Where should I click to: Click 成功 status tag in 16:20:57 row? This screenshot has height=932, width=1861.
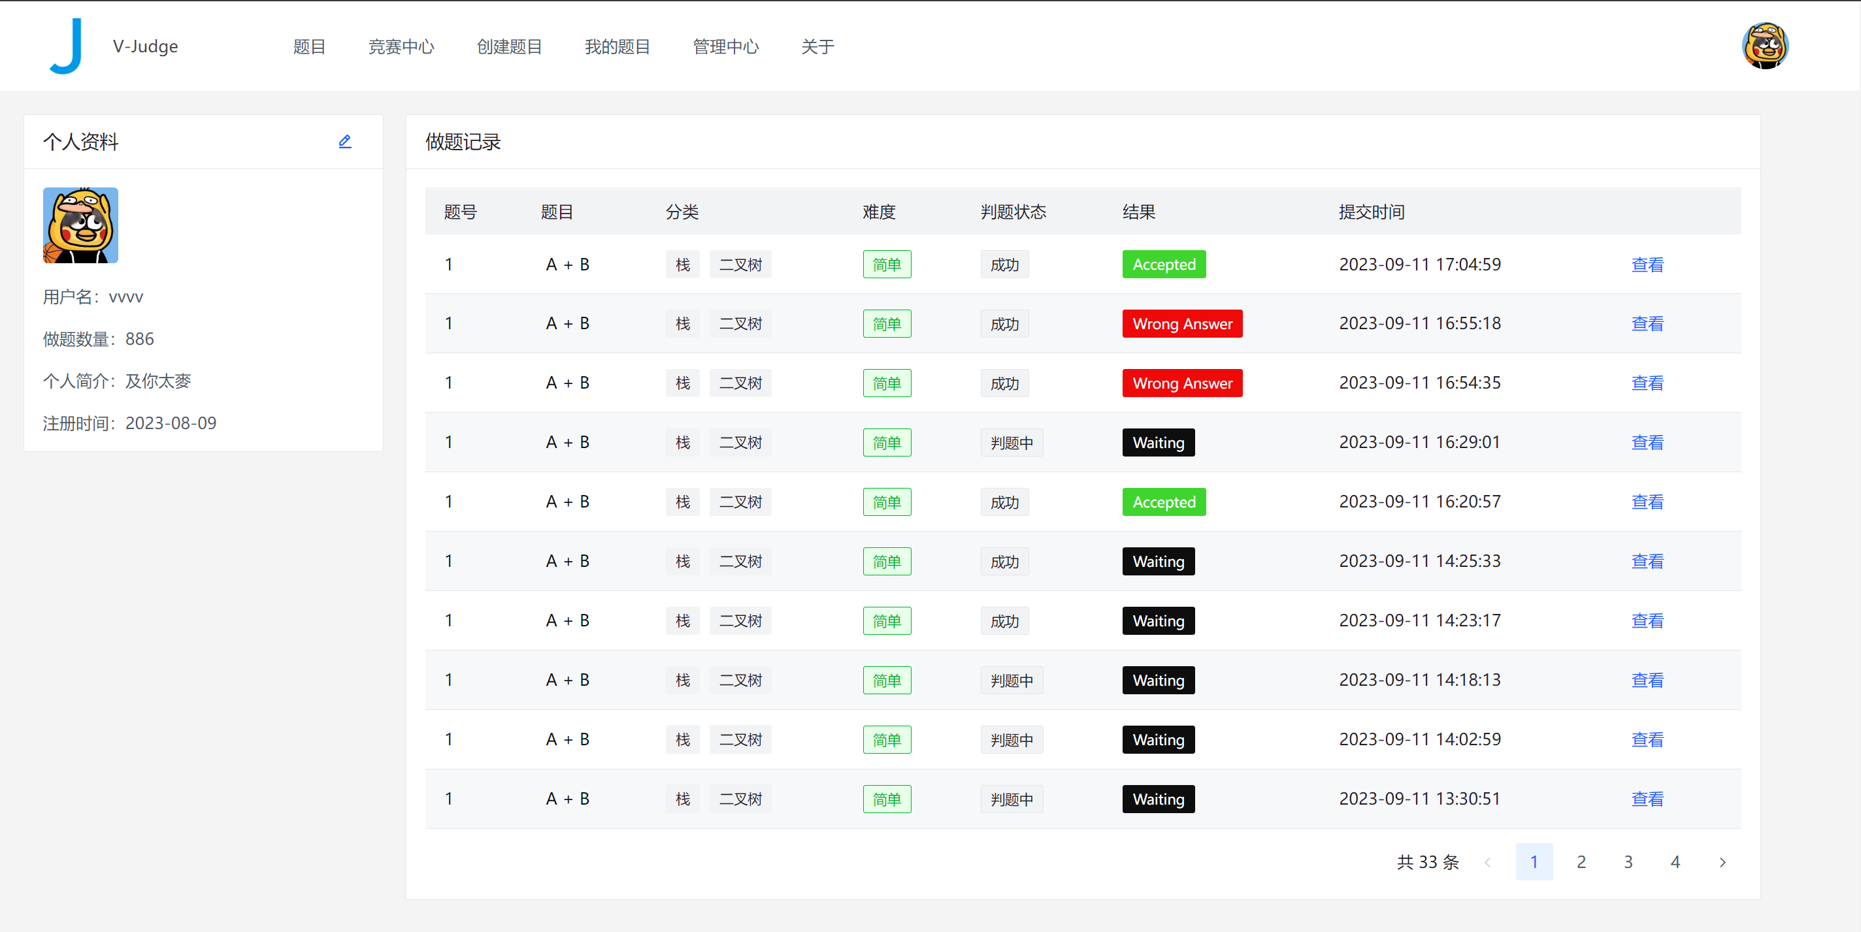[1004, 502]
